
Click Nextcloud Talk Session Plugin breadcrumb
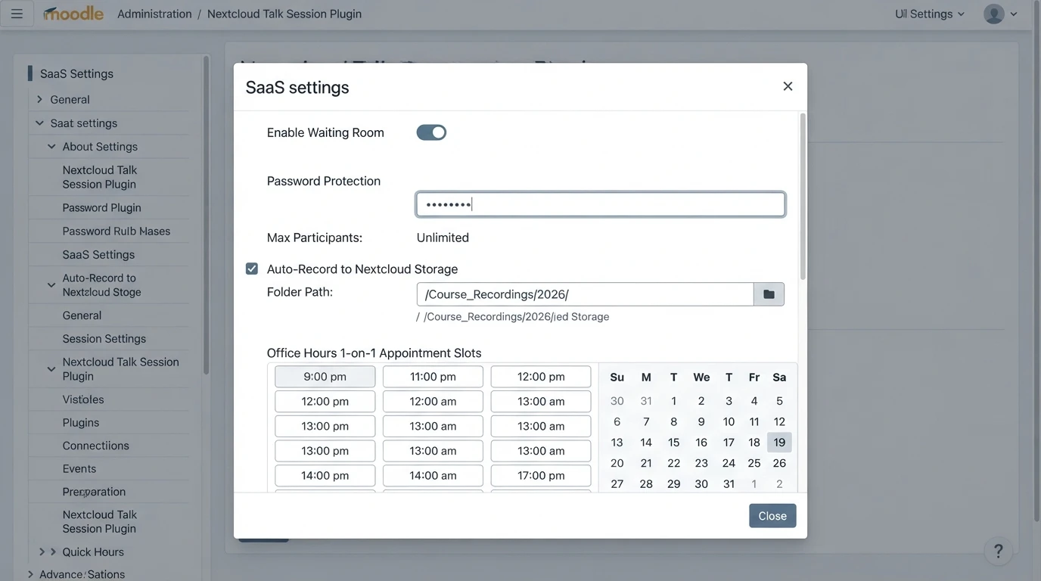284,14
